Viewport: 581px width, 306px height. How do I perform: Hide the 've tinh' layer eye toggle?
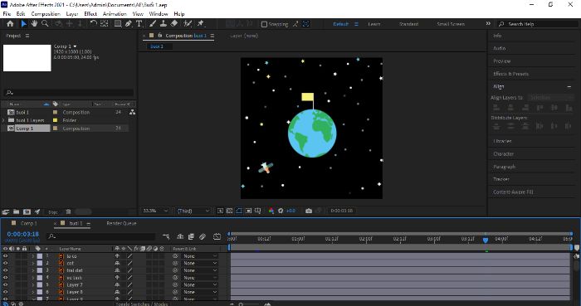coord(5,278)
